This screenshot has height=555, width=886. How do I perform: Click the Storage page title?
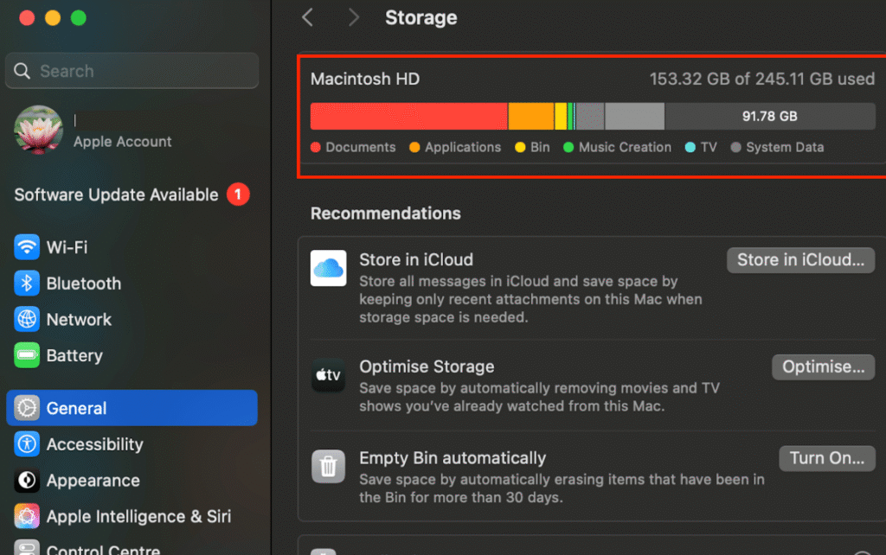click(421, 17)
